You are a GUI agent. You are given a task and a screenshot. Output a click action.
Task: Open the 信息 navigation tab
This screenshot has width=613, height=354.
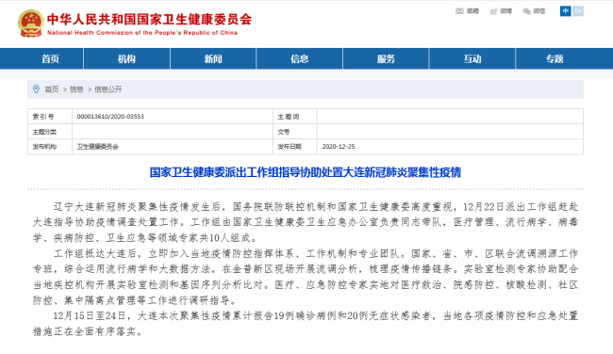pos(300,59)
